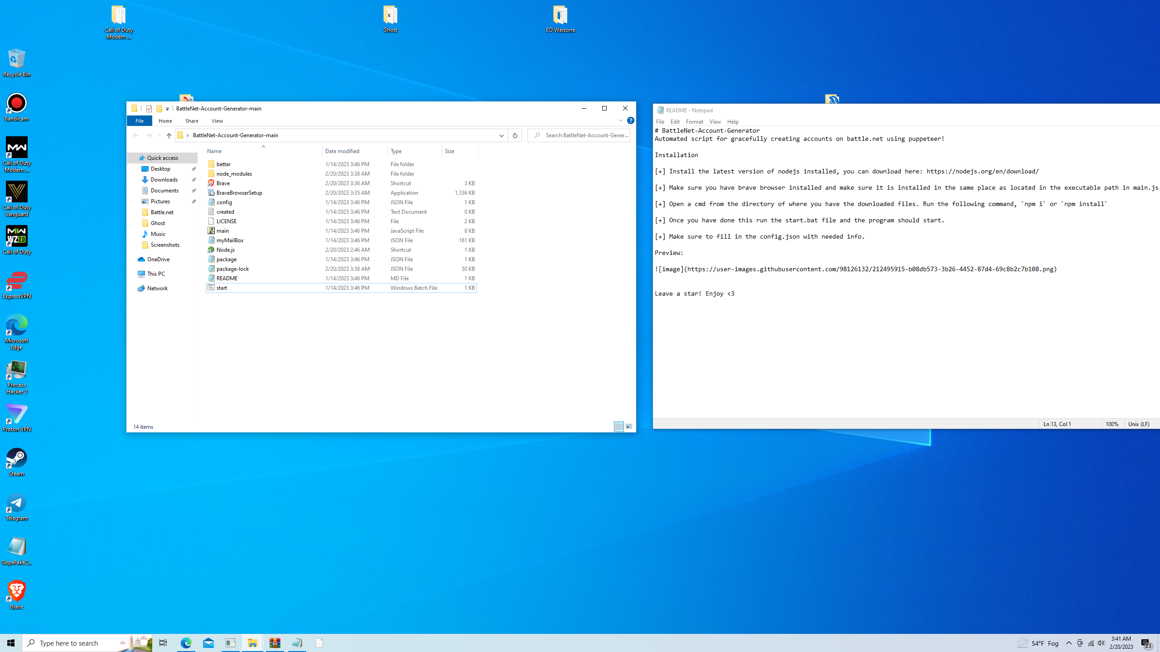1160x652 pixels.
Task: Sort files by Date modified column
Action: point(342,151)
